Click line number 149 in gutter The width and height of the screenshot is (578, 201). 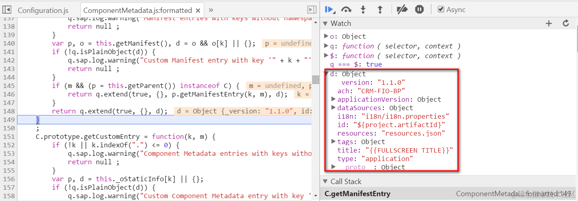coord(9,119)
